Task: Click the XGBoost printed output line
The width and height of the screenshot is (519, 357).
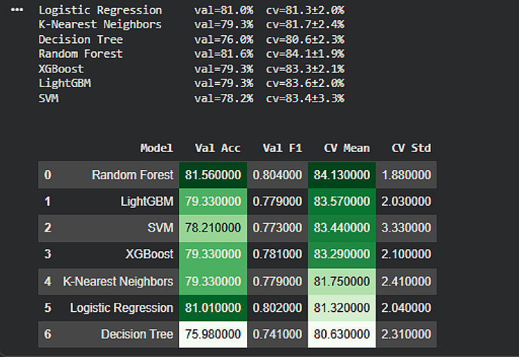Action: [191, 69]
